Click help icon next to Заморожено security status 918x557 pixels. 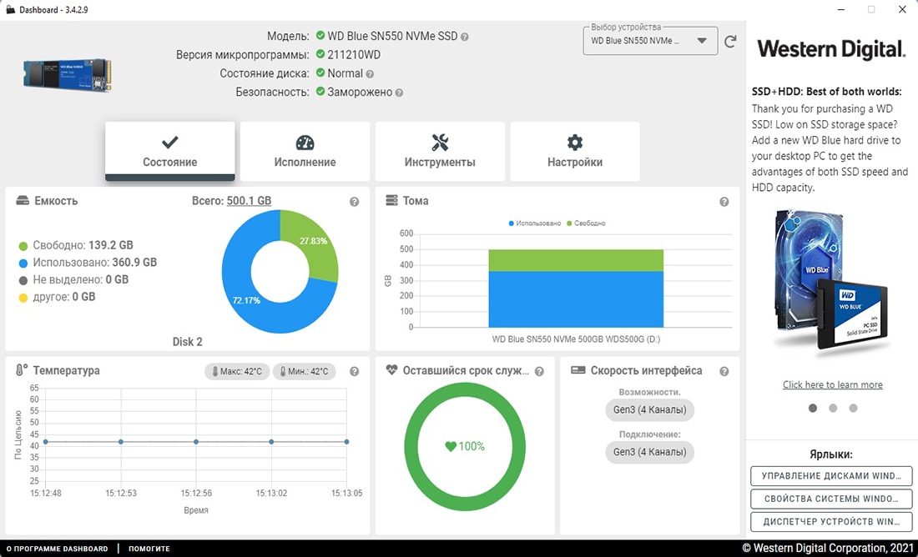(x=399, y=93)
